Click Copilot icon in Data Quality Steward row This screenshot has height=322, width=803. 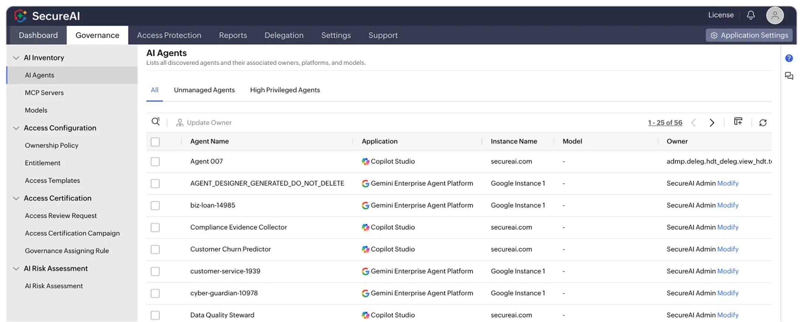click(365, 315)
